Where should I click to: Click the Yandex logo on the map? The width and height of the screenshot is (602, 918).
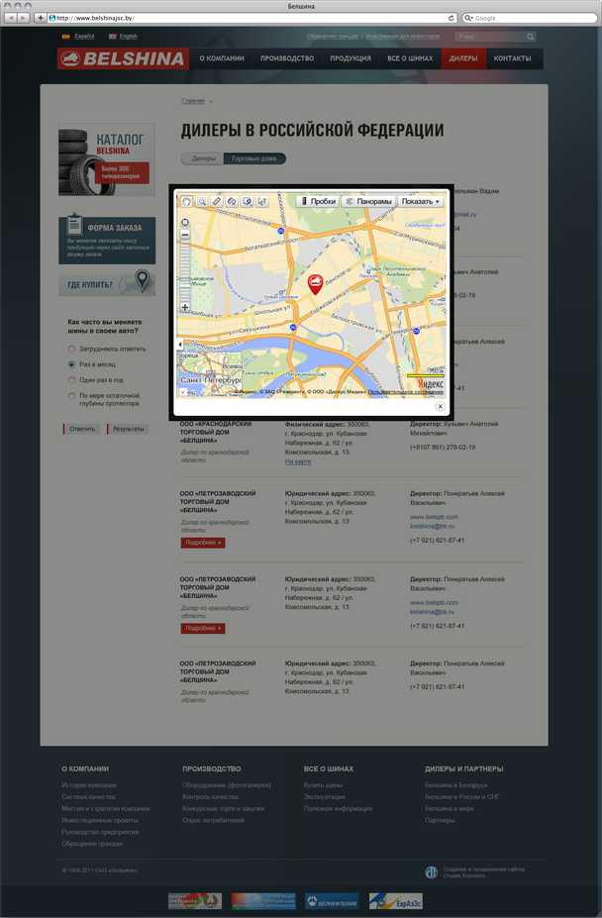click(x=431, y=383)
